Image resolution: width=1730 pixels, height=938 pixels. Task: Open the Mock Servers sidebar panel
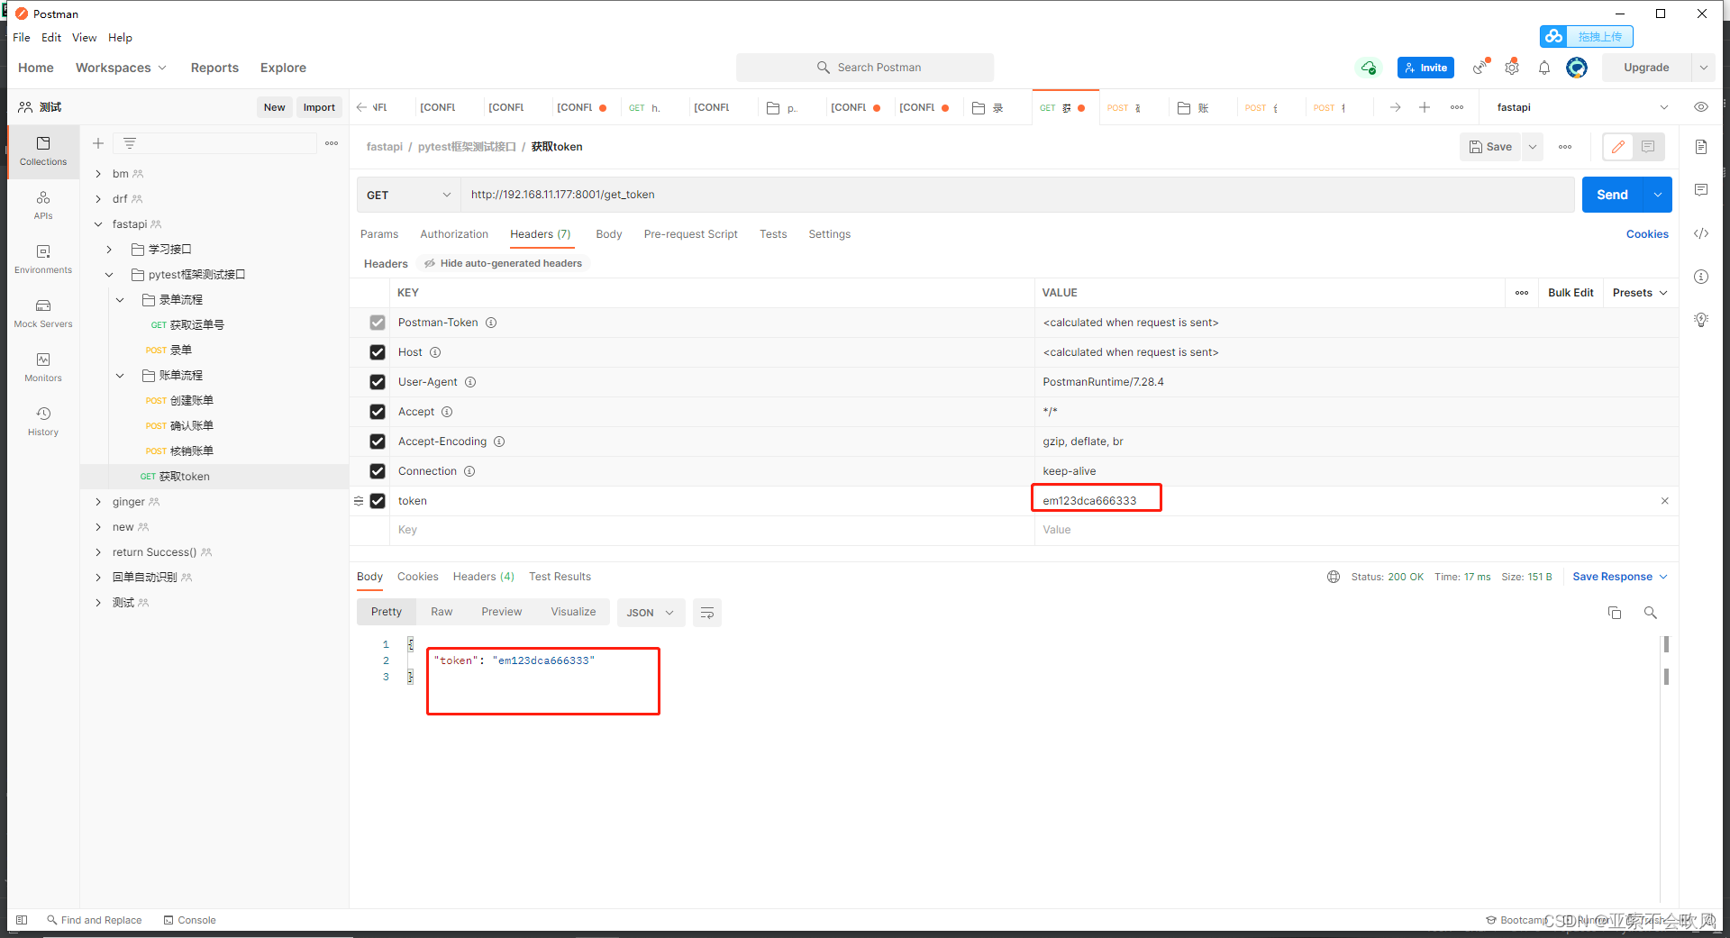(43, 313)
